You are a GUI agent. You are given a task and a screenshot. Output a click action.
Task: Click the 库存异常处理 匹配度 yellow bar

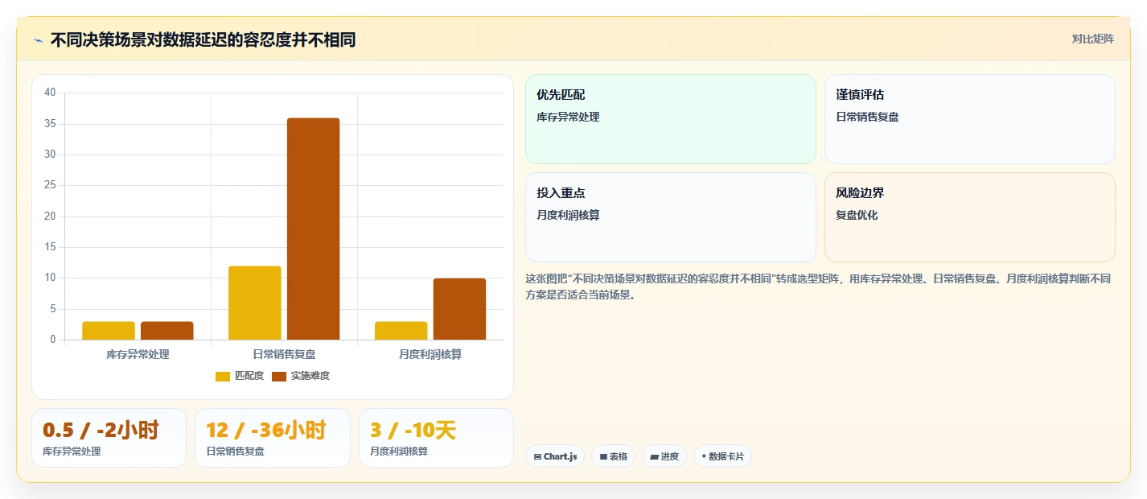tap(109, 331)
